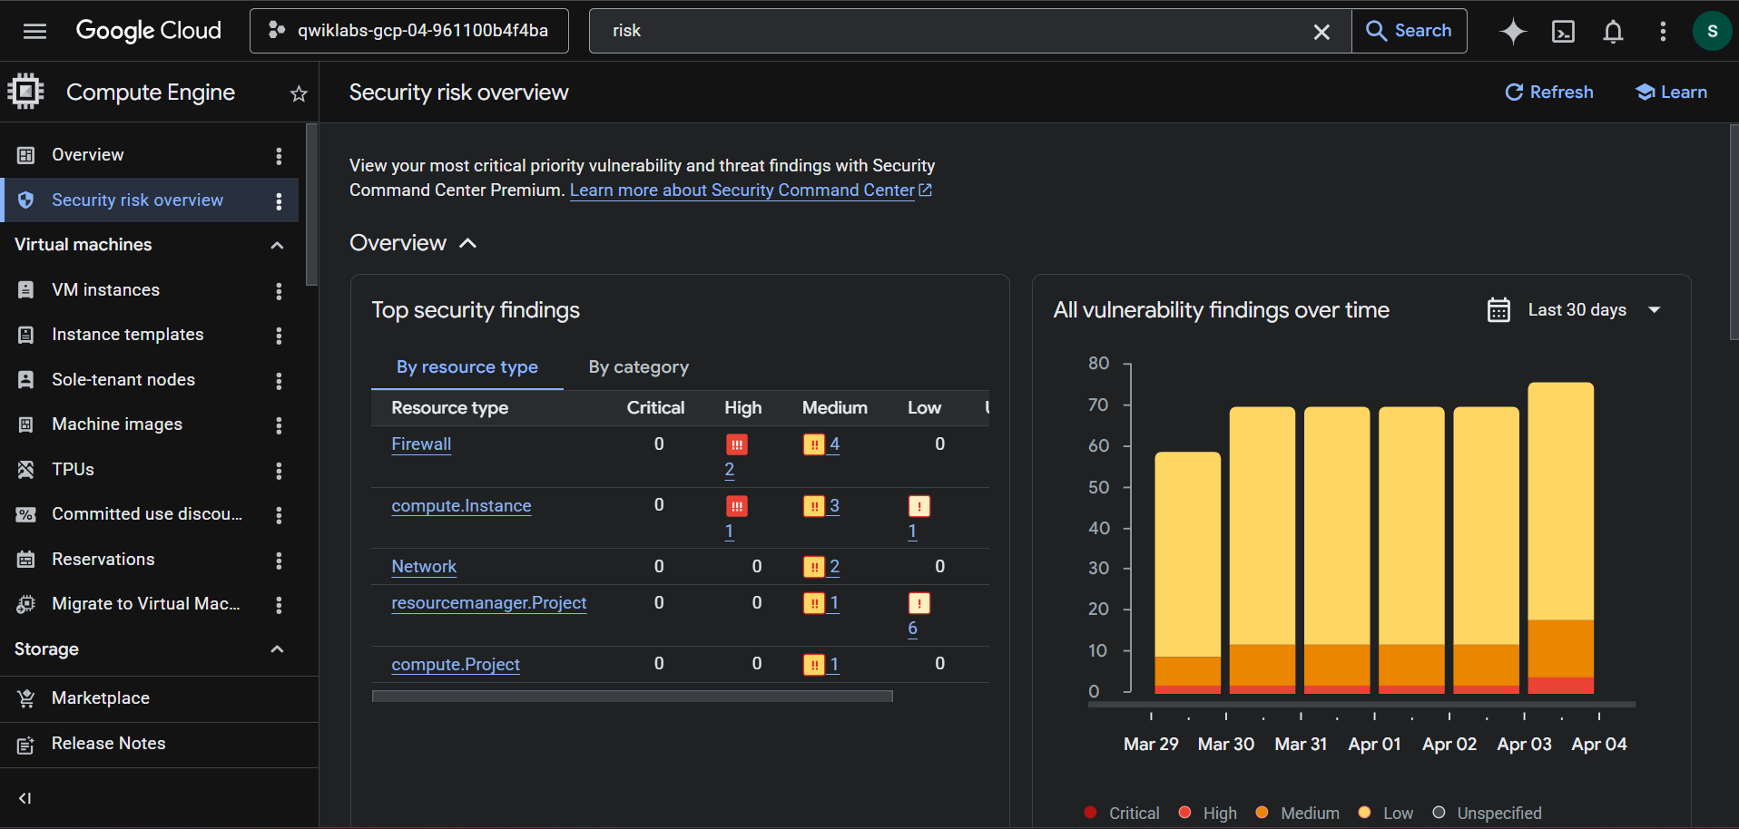The width and height of the screenshot is (1739, 829).
Task: Open VM instances page
Action: pos(105,290)
